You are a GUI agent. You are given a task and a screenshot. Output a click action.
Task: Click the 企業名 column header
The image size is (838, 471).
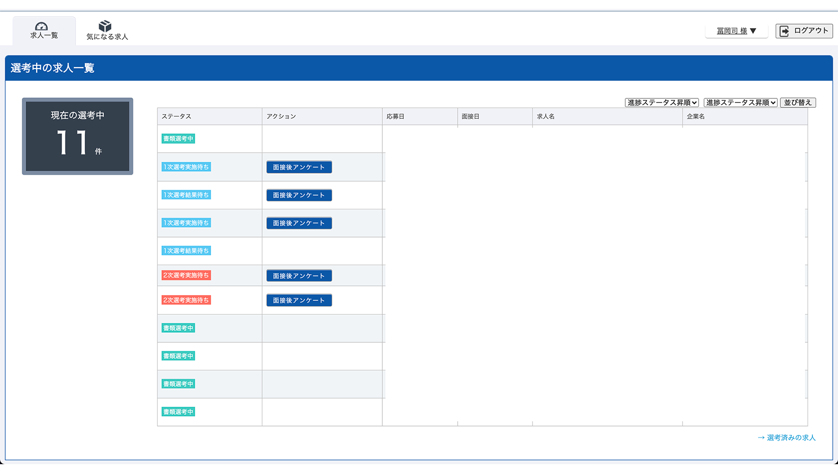745,116
